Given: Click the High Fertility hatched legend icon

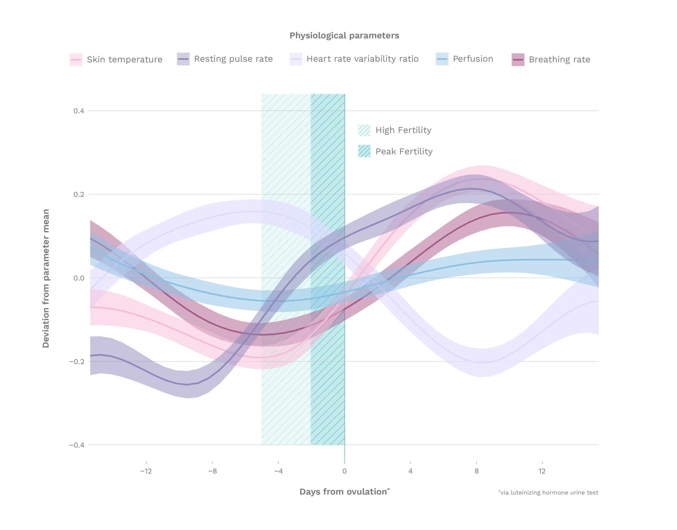Looking at the screenshot, I should point(364,130).
